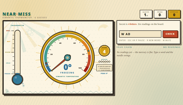Click the gauge number 100
This screenshot has height=105, width=183.
80,68
